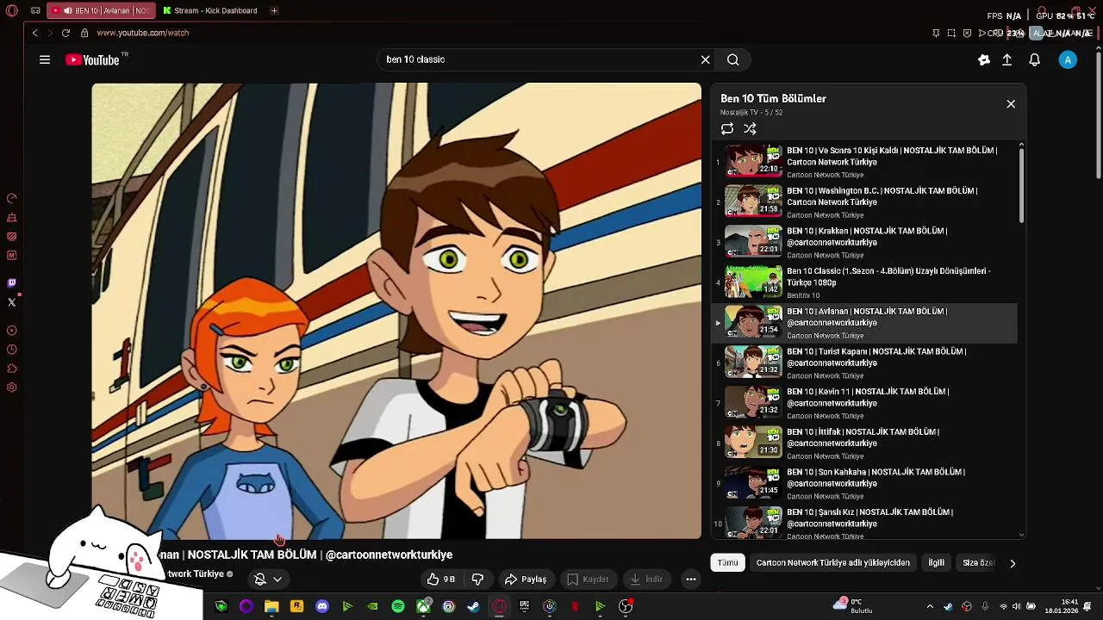Image resolution: width=1103 pixels, height=620 pixels.
Task: Click the Nostaljik TV playlist owner link
Action: tap(740, 113)
